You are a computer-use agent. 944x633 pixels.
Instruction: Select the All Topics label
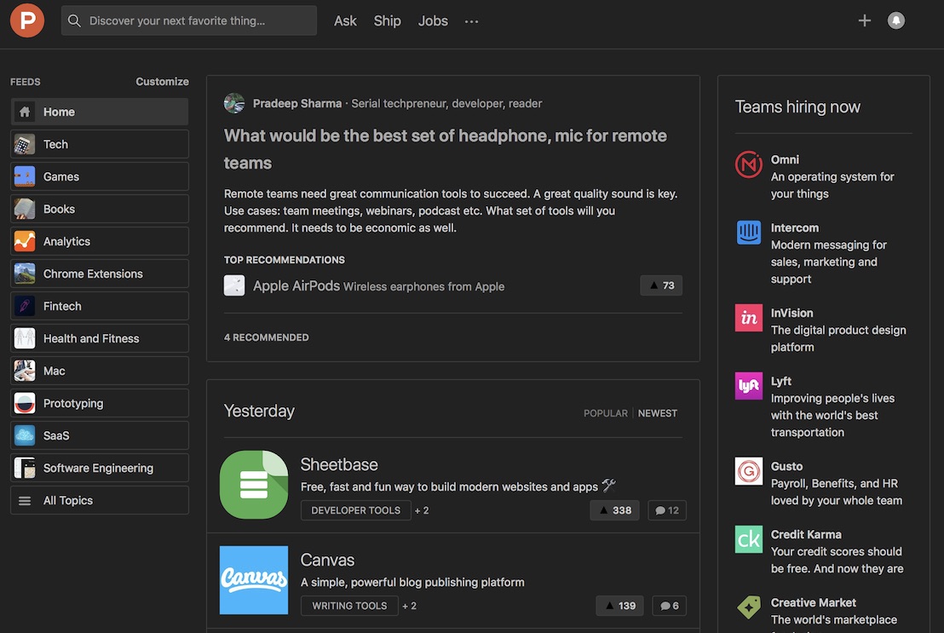tap(68, 500)
